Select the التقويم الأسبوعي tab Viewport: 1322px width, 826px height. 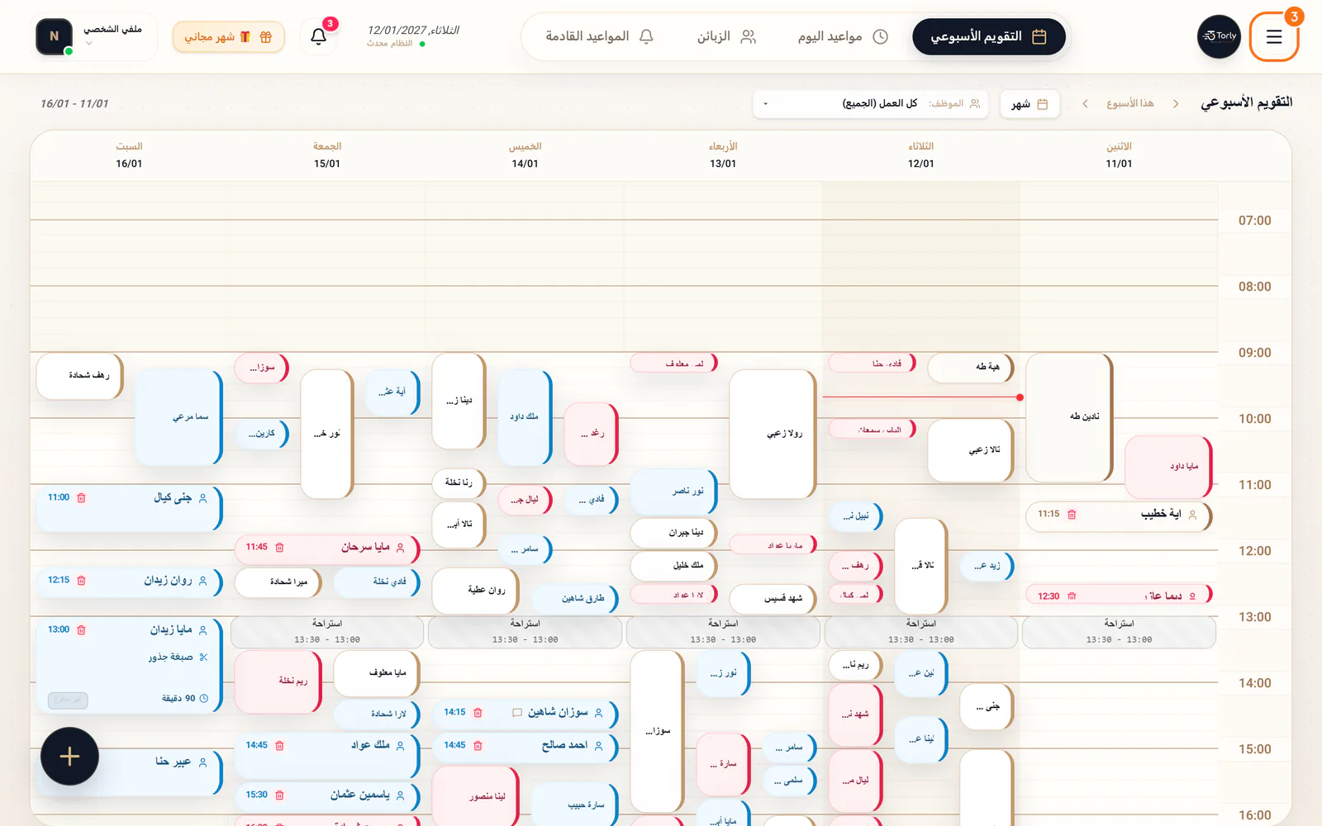click(x=988, y=37)
